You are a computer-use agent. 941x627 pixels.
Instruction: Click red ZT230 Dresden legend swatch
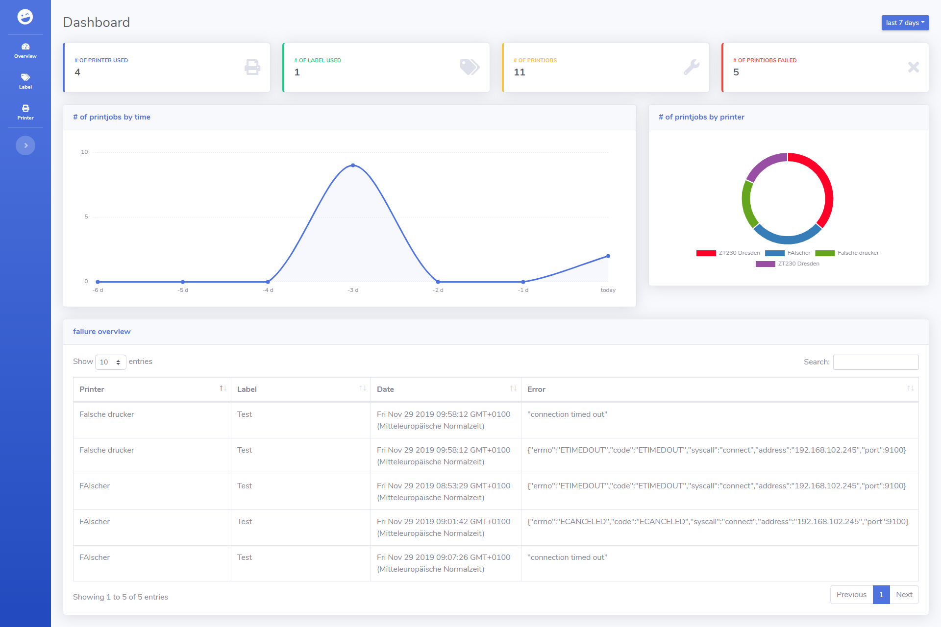[706, 253]
